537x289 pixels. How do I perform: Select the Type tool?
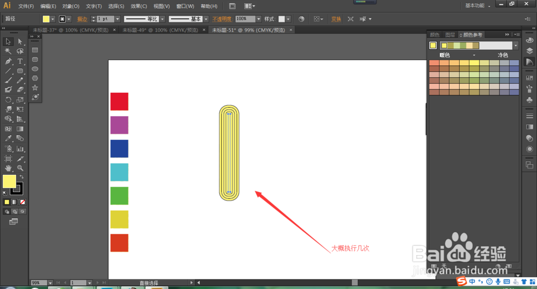(x=20, y=61)
